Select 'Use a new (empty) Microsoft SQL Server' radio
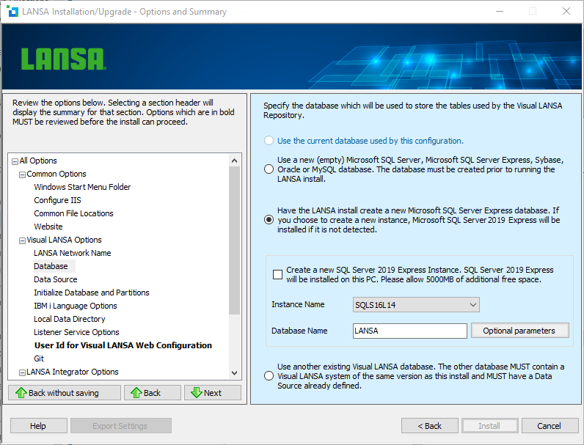Screen dimensions: 584x445 pos(269,169)
